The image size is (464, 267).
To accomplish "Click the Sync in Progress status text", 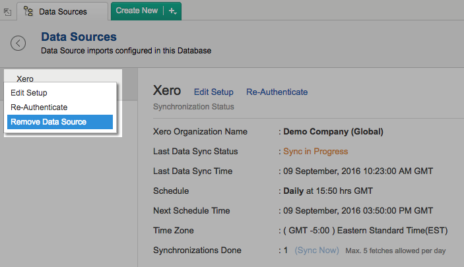I will pos(315,152).
